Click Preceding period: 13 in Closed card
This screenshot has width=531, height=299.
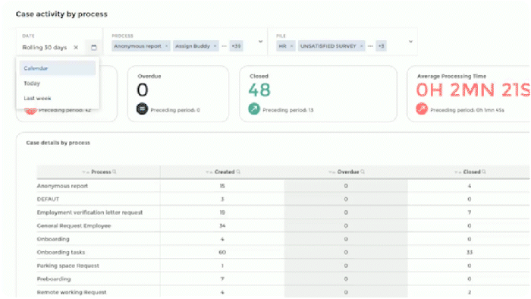coord(287,110)
